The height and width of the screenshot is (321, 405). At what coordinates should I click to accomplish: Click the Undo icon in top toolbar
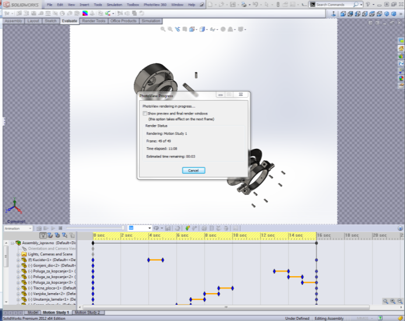coord(255,5)
